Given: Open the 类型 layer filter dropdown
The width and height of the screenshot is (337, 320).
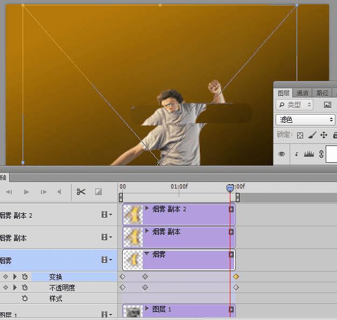Looking at the screenshot, I should tap(294, 105).
